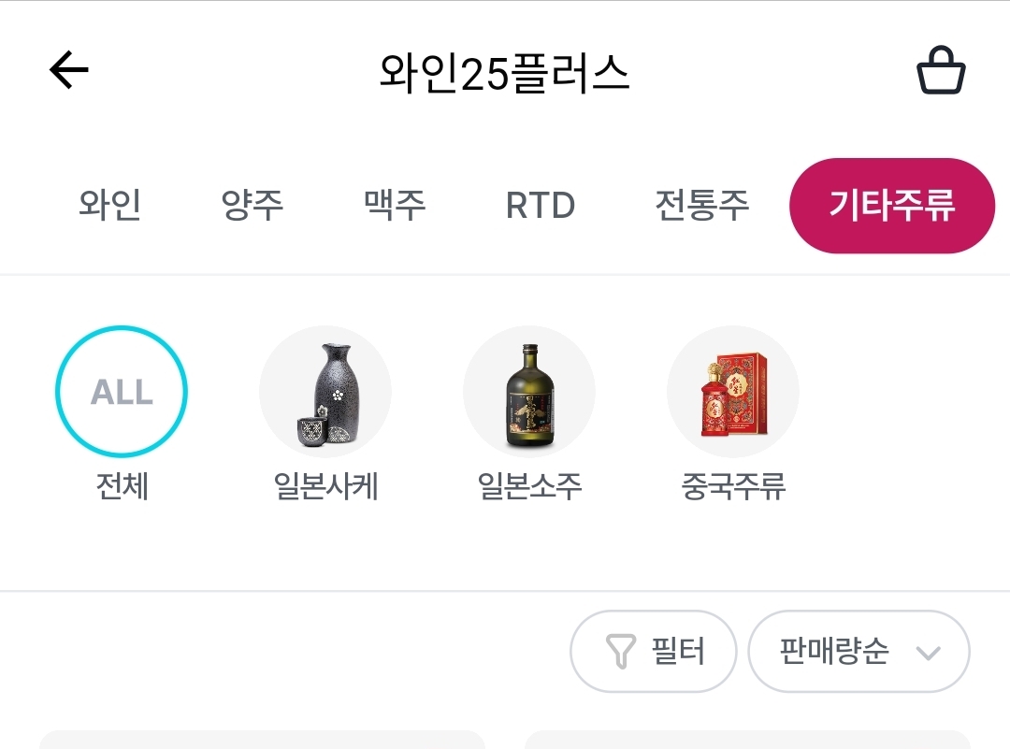
Task: Choose the Japanese sake bottle icon
Action: coord(325,391)
